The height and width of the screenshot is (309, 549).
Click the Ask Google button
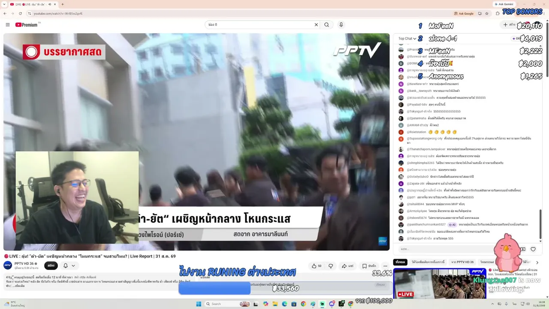464,13
